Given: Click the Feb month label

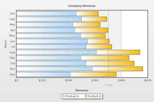Looking at the screenshot, I should click(x=12, y=19).
